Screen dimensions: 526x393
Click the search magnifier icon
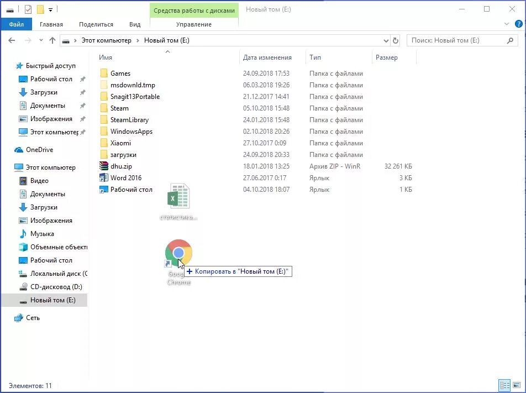(x=510, y=40)
